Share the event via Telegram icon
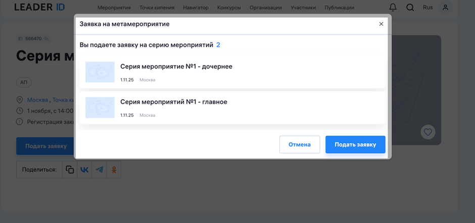 pyautogui.click(x=100, y=170)
